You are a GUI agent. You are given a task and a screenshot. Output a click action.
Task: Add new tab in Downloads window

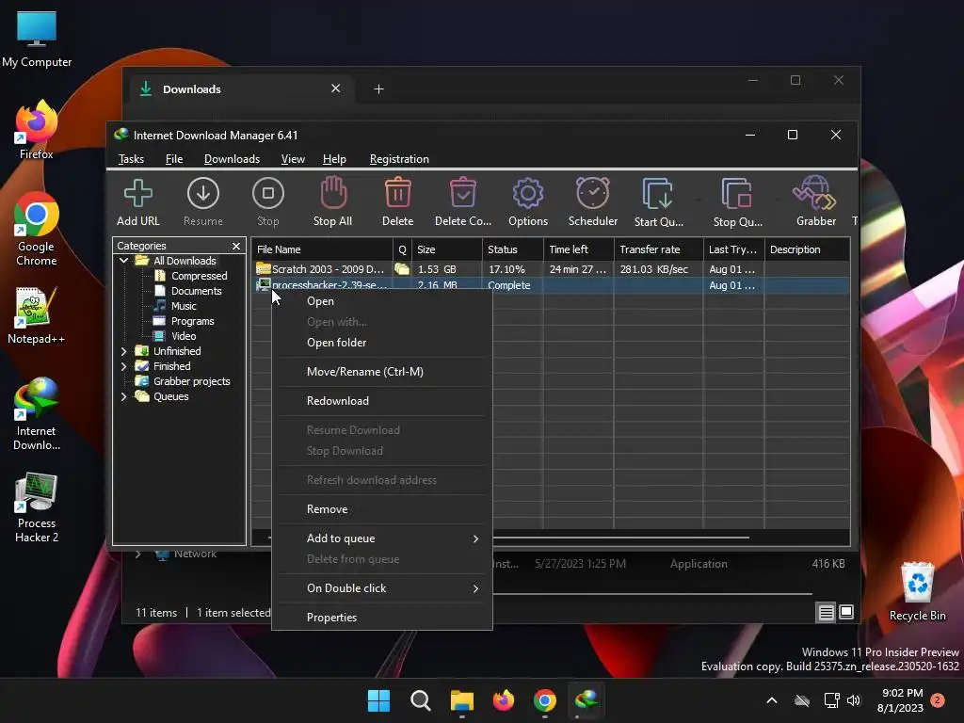[378, 89]
